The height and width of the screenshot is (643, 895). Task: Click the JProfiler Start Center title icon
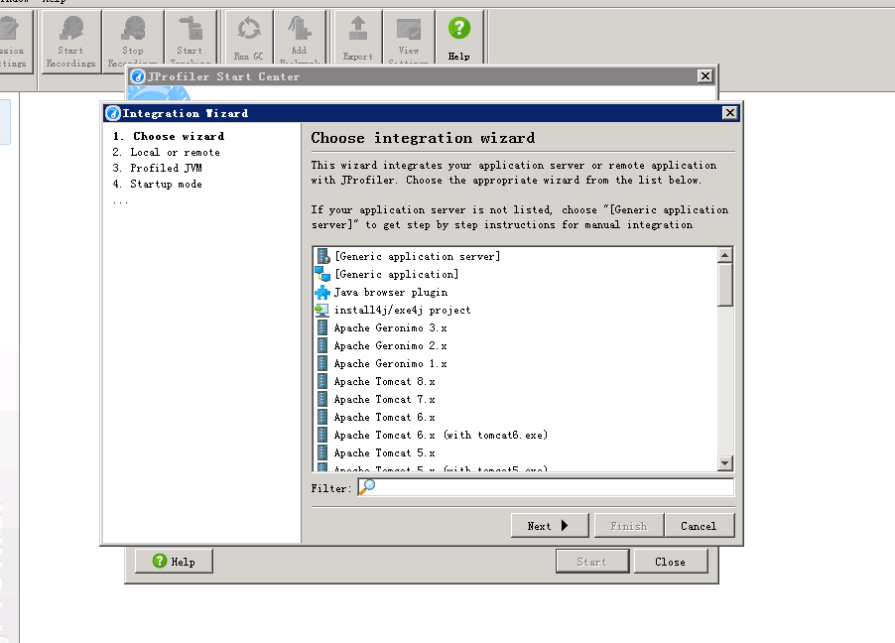(x=138, y=76)
